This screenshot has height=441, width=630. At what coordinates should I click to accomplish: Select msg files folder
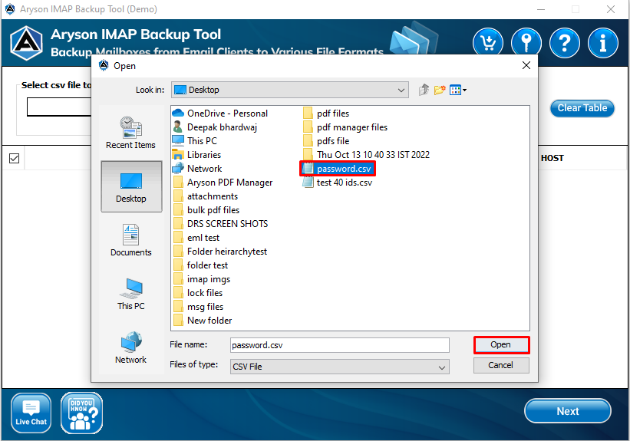coord(198,307)
